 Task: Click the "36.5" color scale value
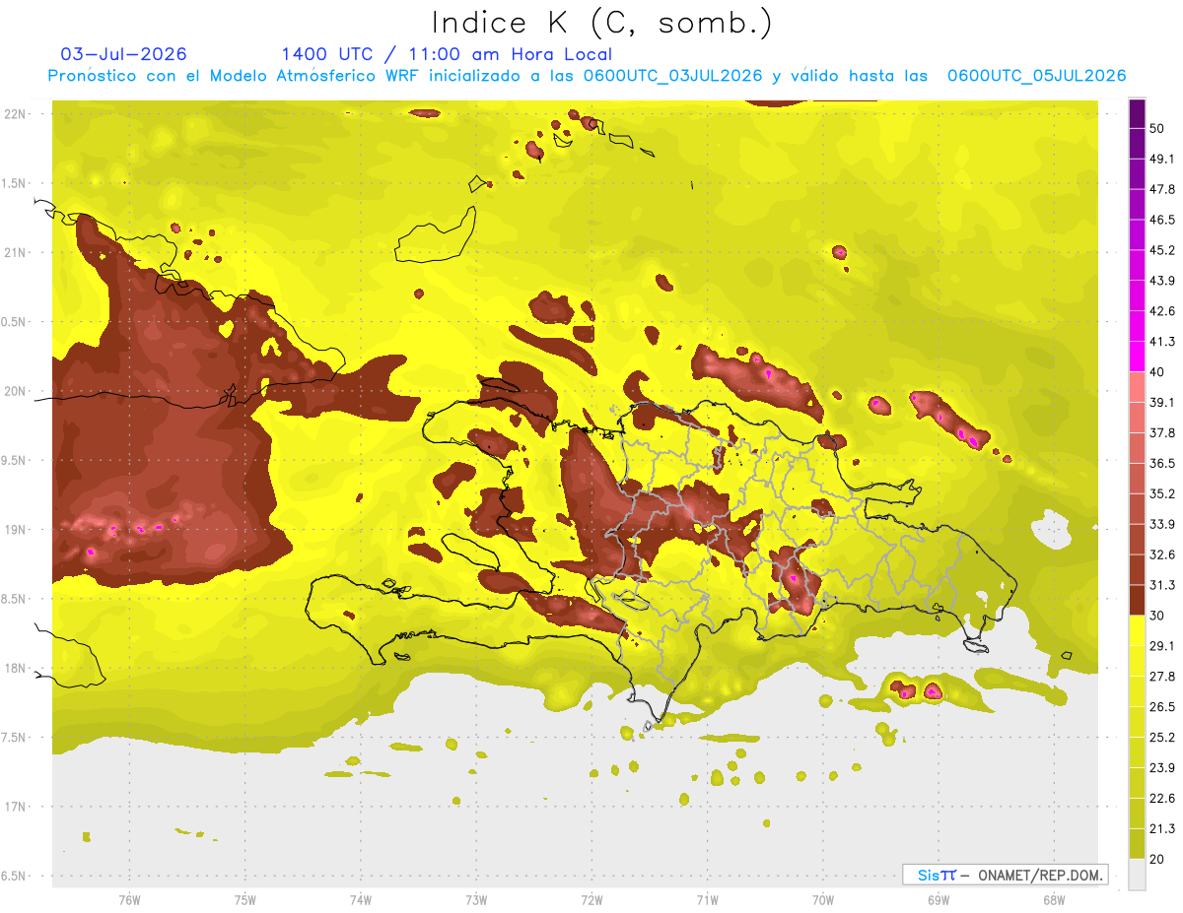1162,463
